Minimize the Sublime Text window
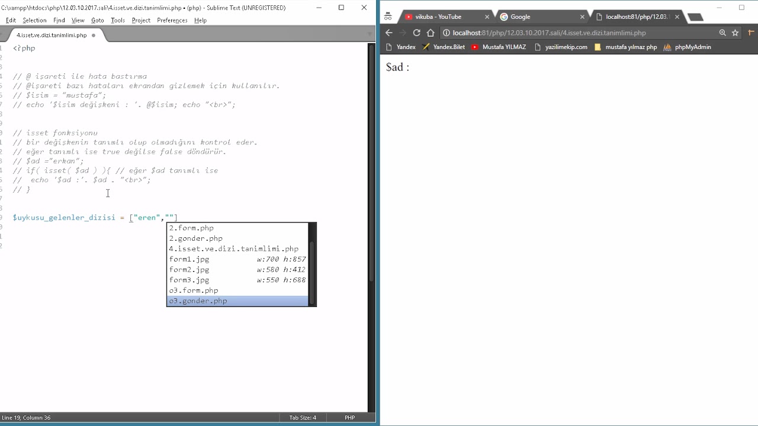758x426 pixels. 319,8
